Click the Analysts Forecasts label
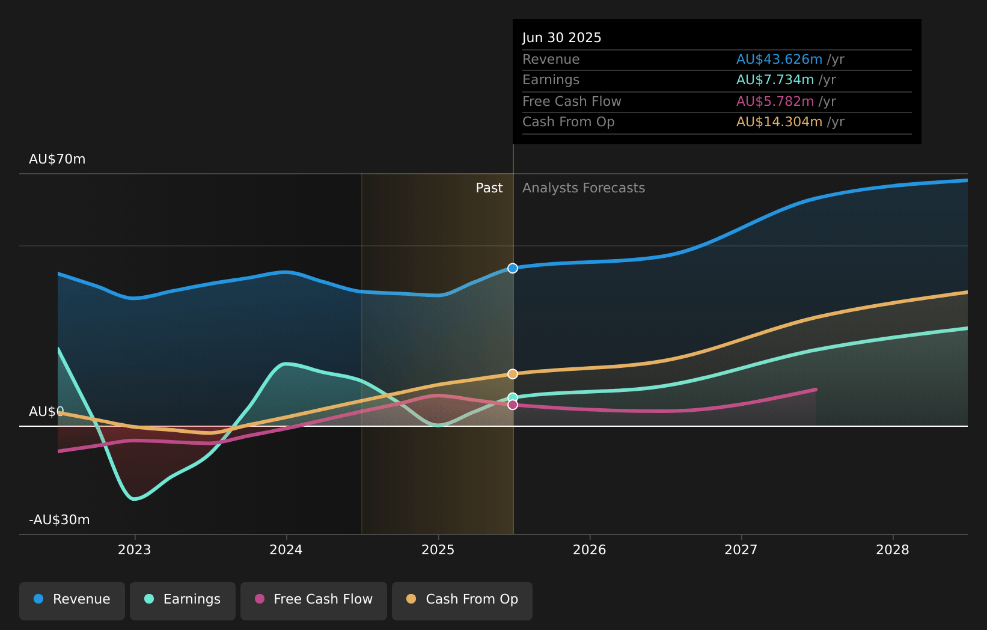This screenshot has height=630, width=987. (583, 188)
